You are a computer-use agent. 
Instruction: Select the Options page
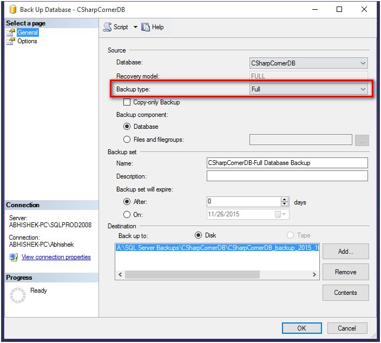click(27, 41)
